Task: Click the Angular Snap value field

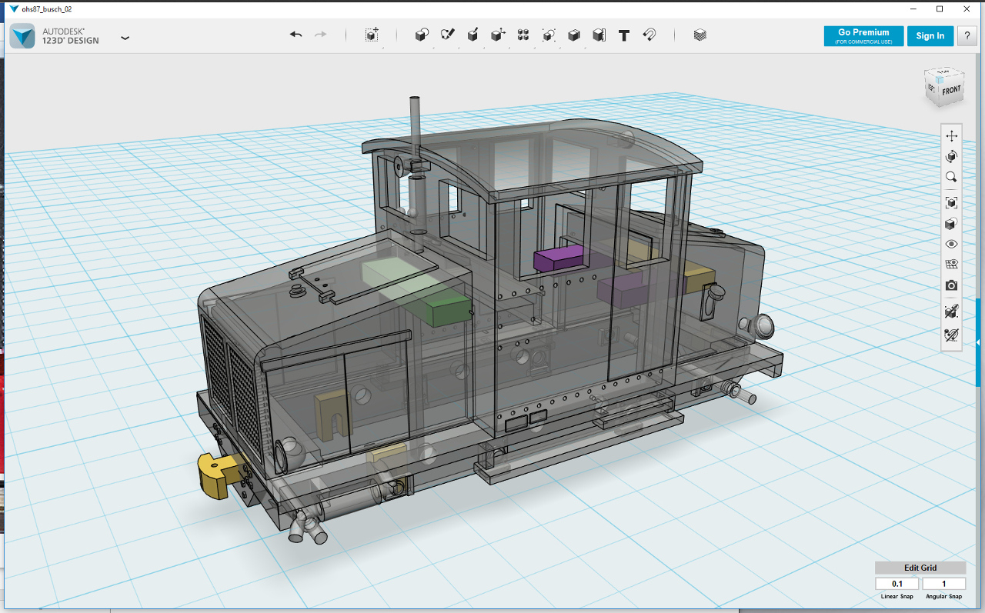Action: tap(944, 584)
